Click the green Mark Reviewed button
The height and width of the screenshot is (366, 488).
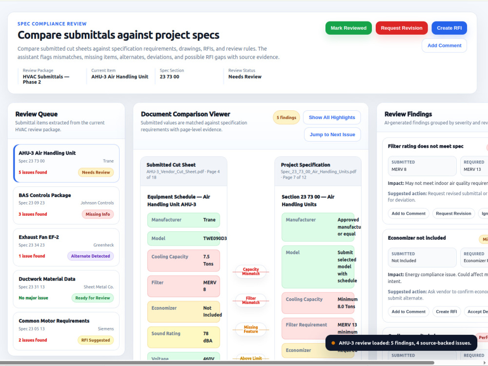[x=348, y=28]
